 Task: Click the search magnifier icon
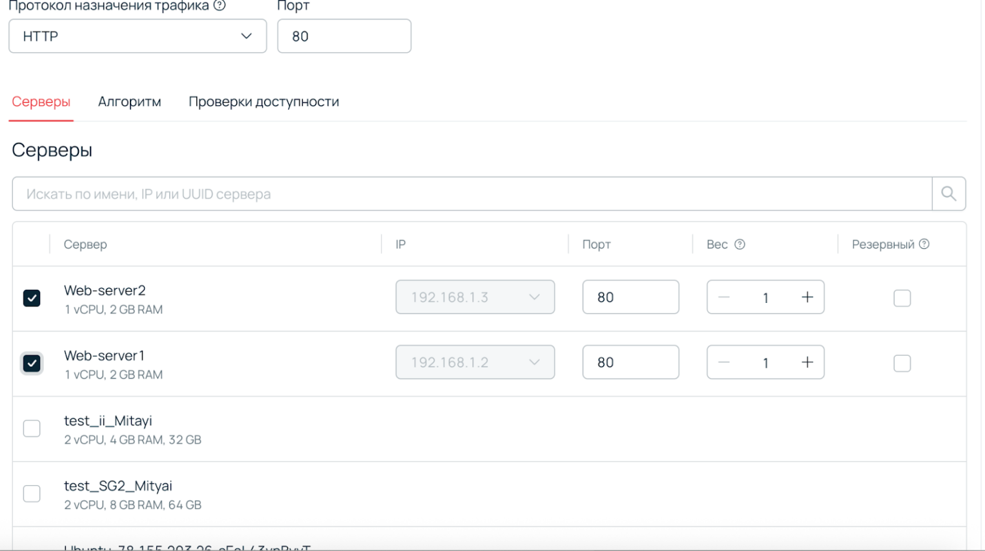[948, 193]
